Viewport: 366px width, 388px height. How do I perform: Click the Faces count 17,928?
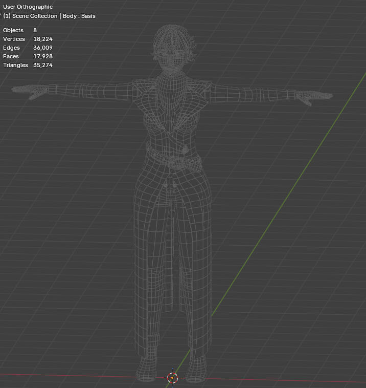coord(43,56)
